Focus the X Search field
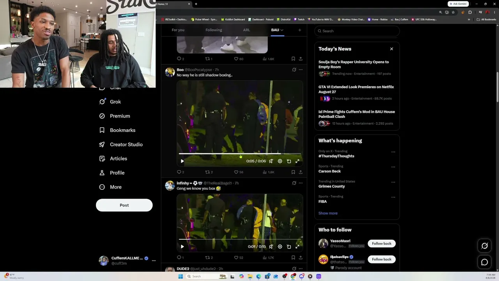The height and width of the screenshot is (281, 499). (x=357, y=31)
